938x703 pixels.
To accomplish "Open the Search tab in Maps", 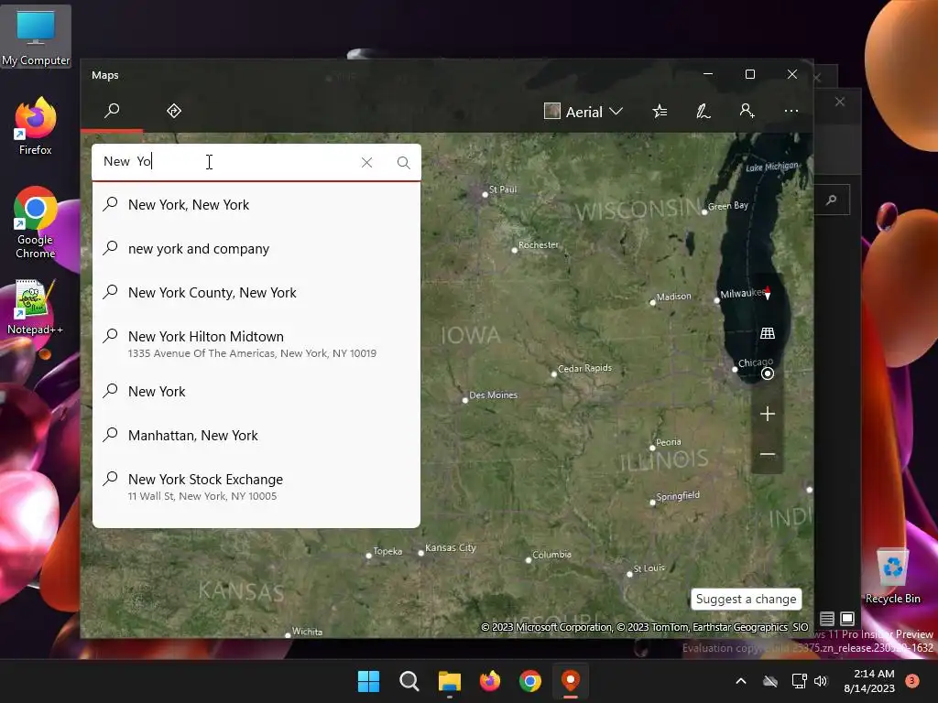I will point(112,111).
